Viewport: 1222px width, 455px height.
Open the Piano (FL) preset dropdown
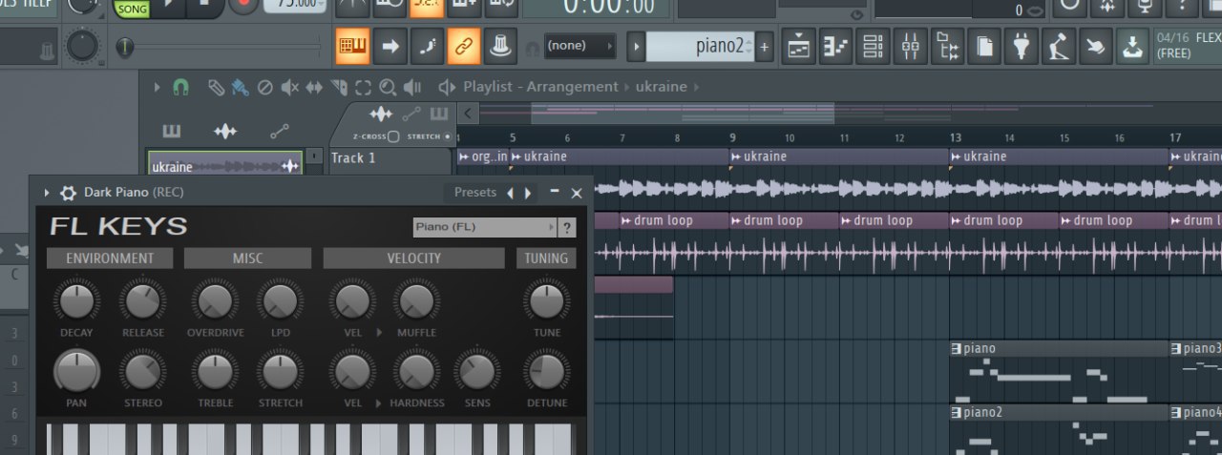click(485, 227)
